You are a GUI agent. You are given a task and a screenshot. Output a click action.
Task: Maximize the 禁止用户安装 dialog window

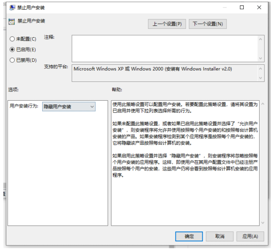click(242, 8)
